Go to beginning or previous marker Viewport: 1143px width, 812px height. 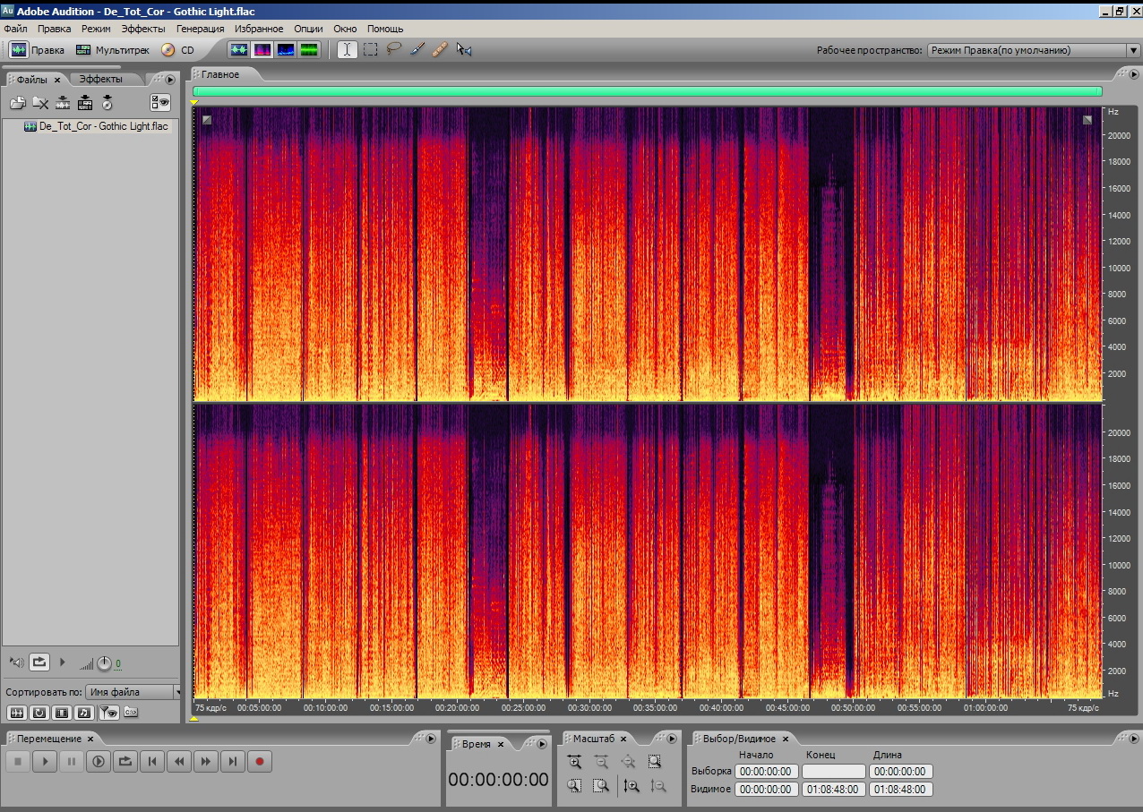(x=152, y=762)
